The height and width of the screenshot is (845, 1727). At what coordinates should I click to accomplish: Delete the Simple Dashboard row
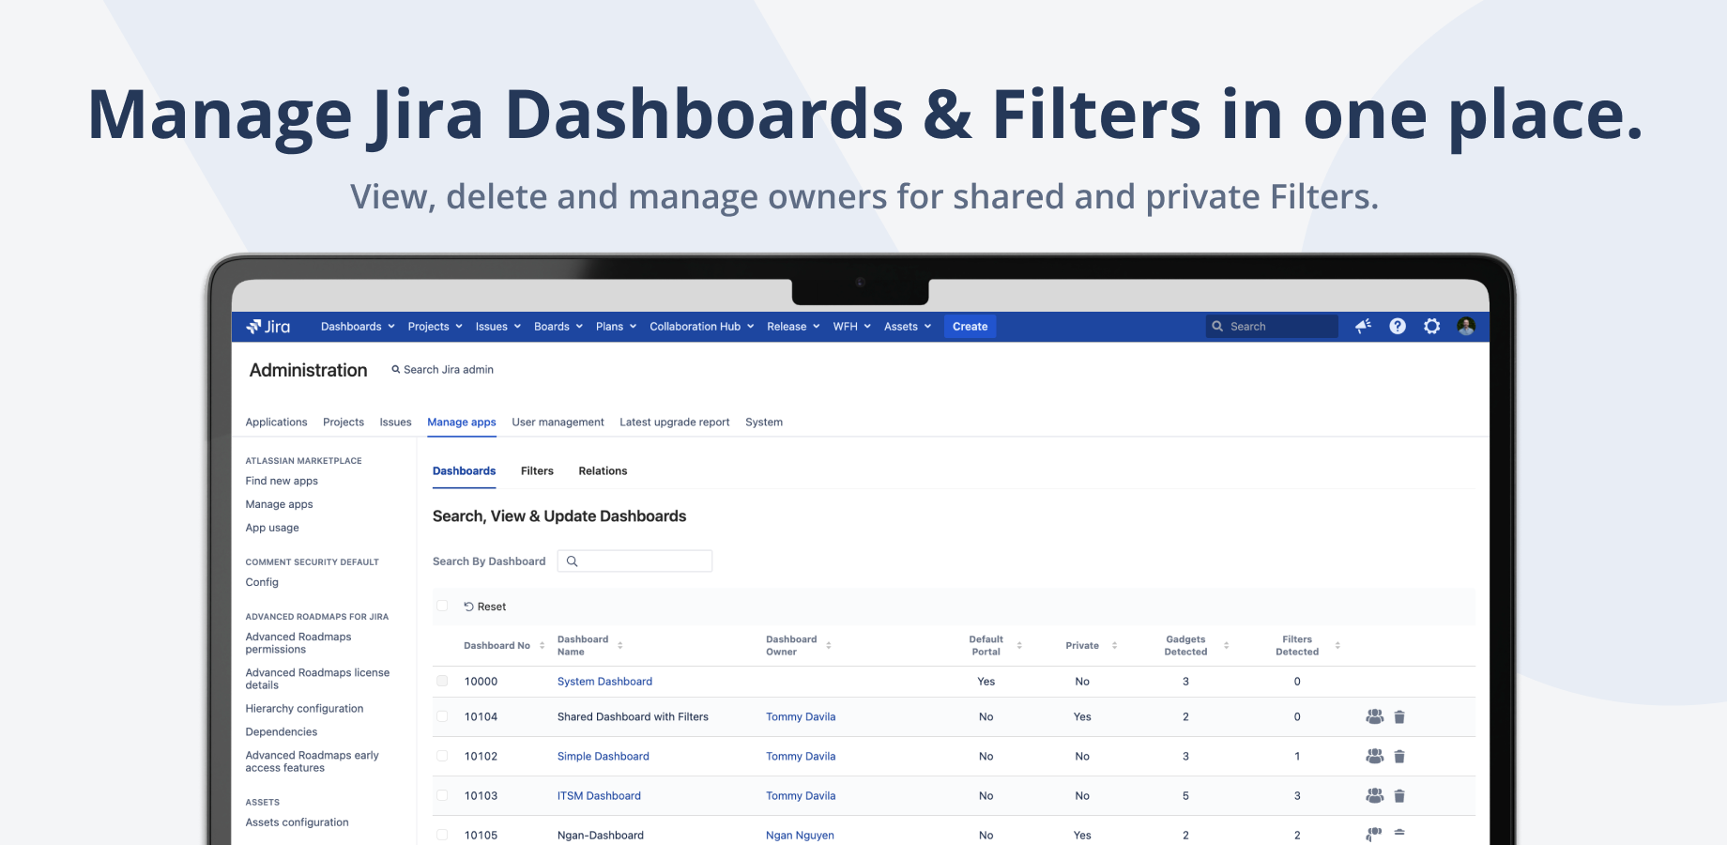[x=1399, y=756]
